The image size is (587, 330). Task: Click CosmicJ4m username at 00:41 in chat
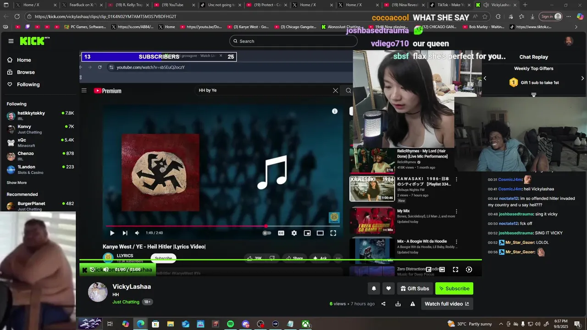pos(510,189)
